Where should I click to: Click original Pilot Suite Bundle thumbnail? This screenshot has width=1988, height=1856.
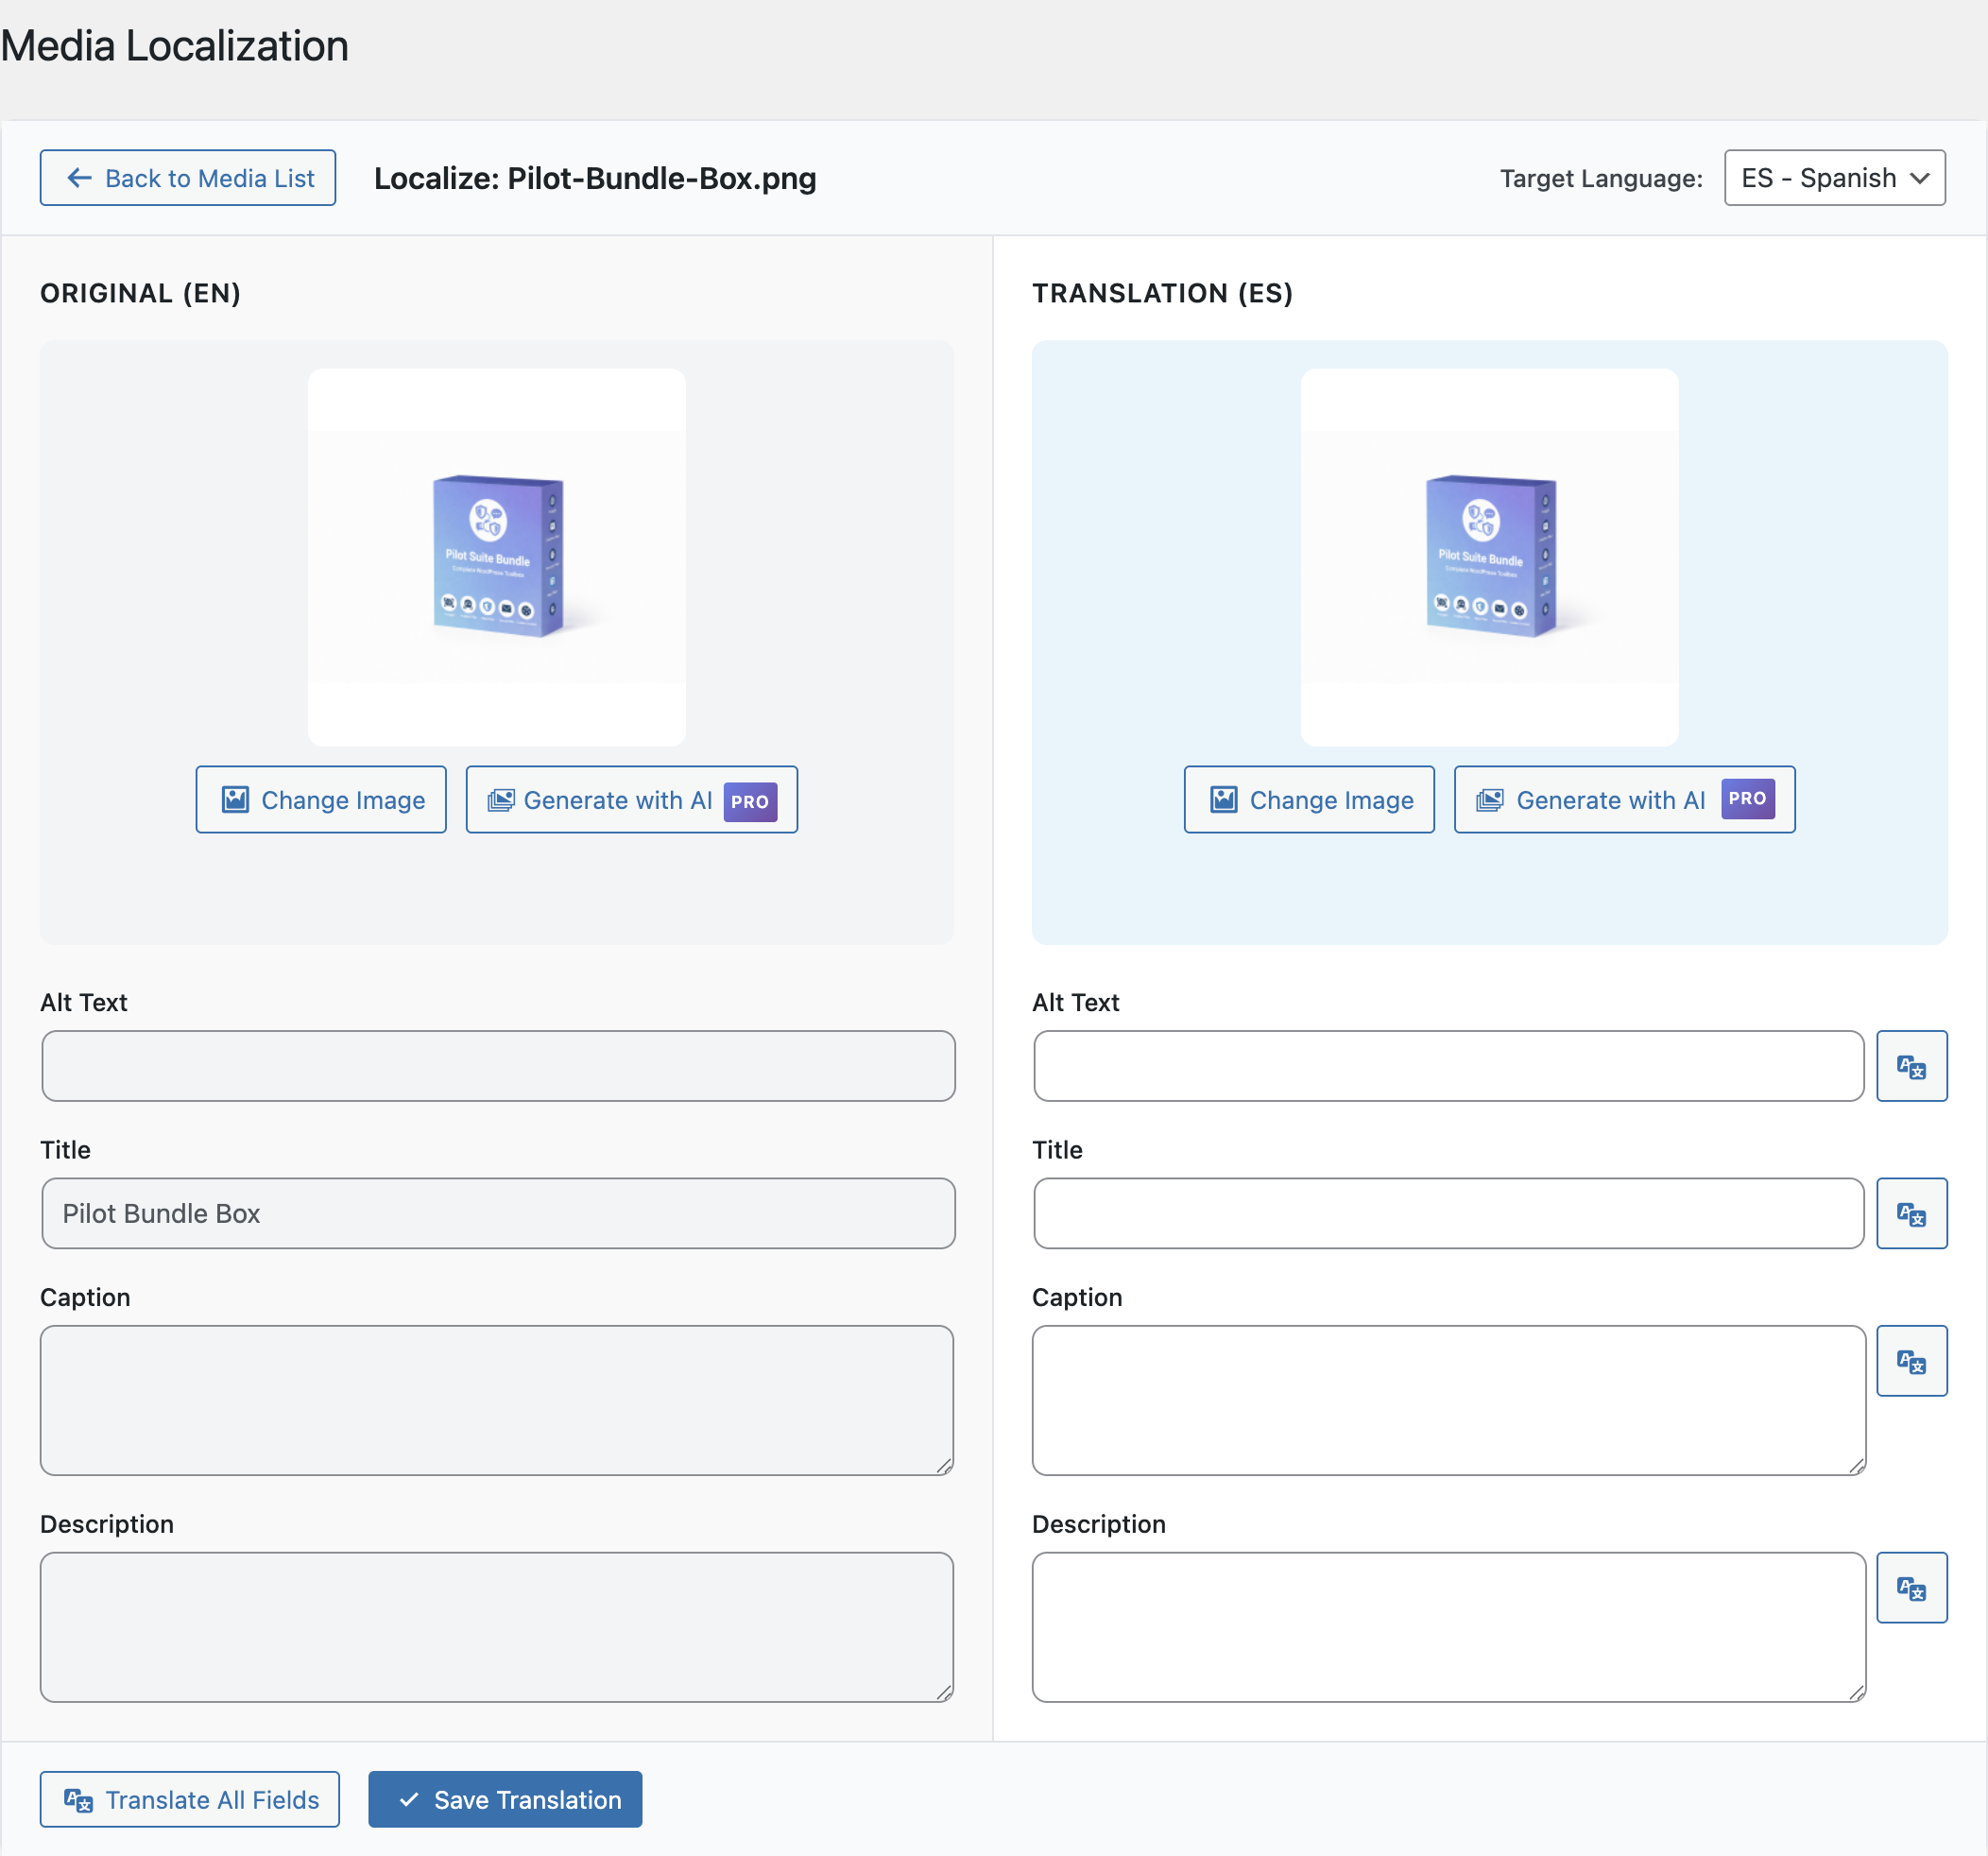pos(497,556)
